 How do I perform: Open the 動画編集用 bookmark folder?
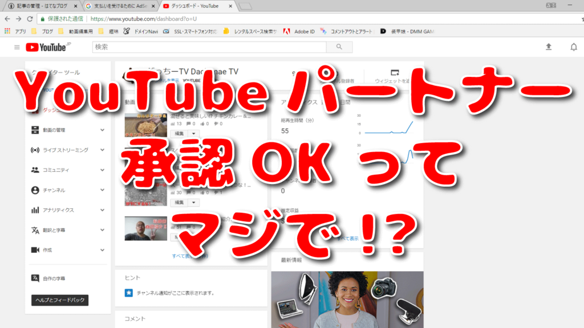coord(76,32)
